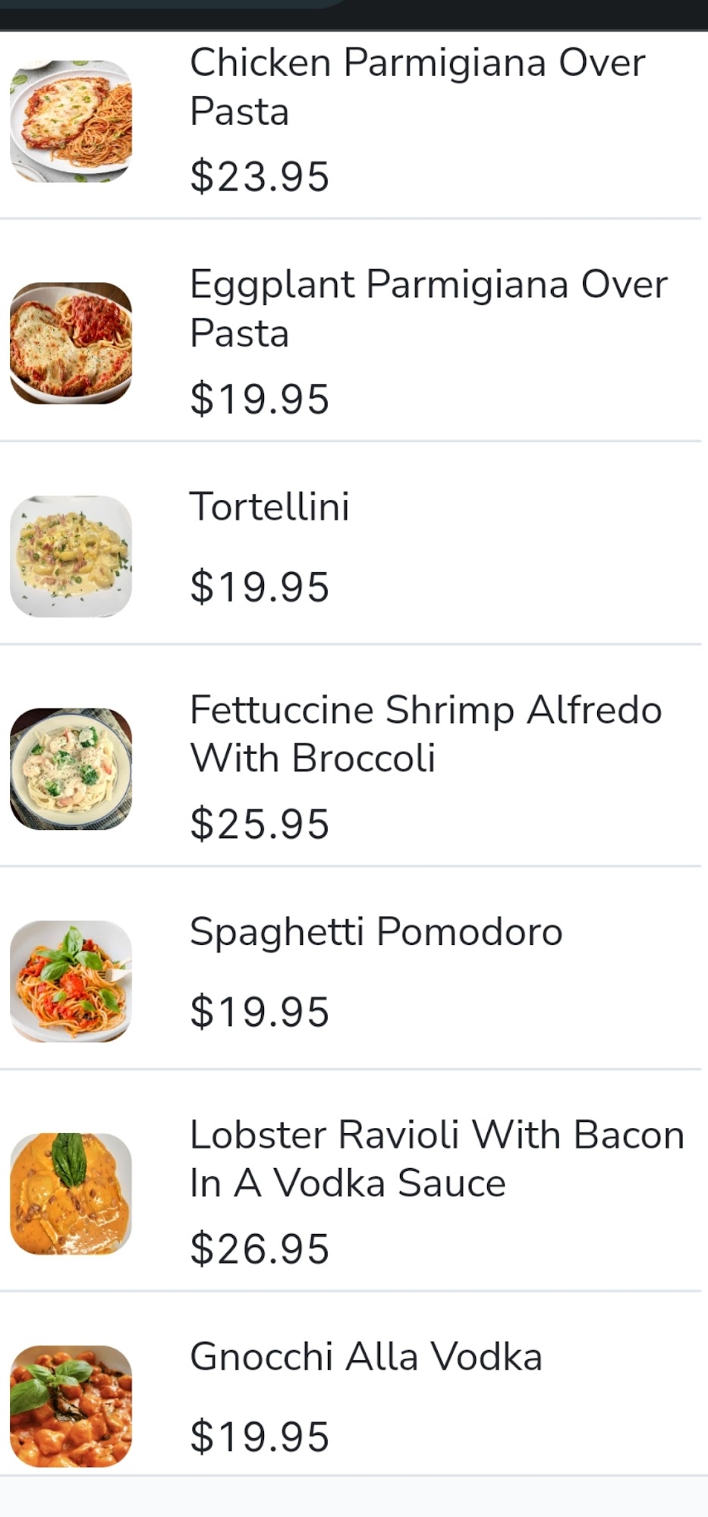Select Eggplant Parmigiana Over Pasta title
The width and height of the screenshot is (708, 1517).
pos(428,308)
